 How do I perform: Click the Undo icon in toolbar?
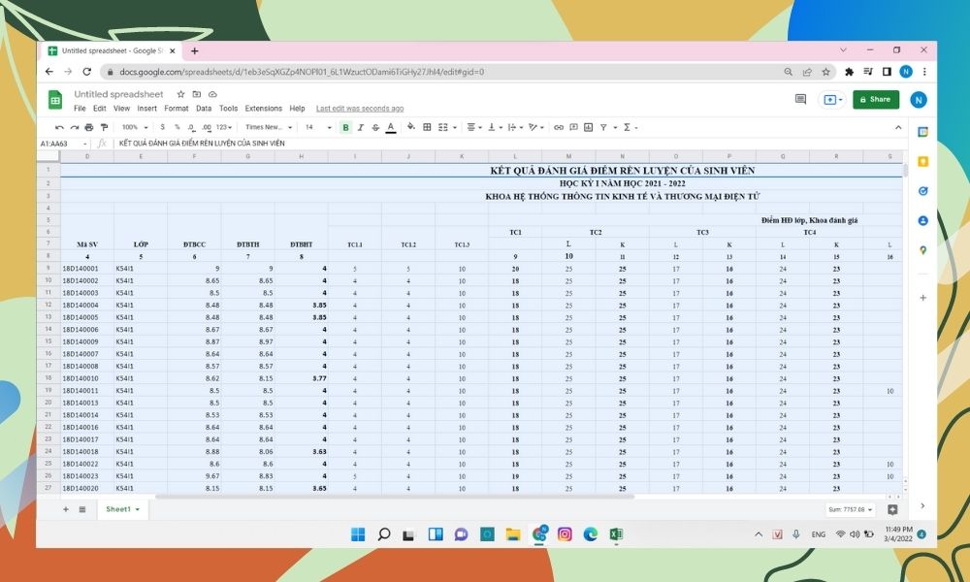(60, 127)
